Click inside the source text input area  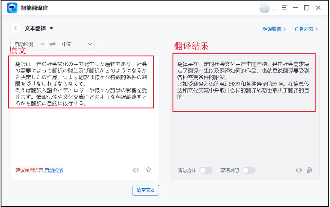click(82, 123)
